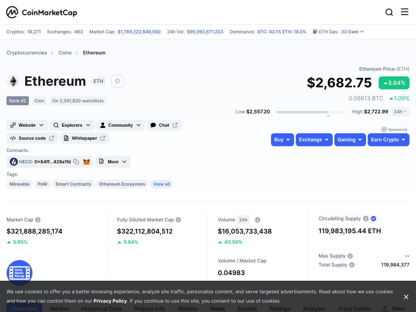Click the ETH ticker badge
416x312 pixels.
pos(98,81)
